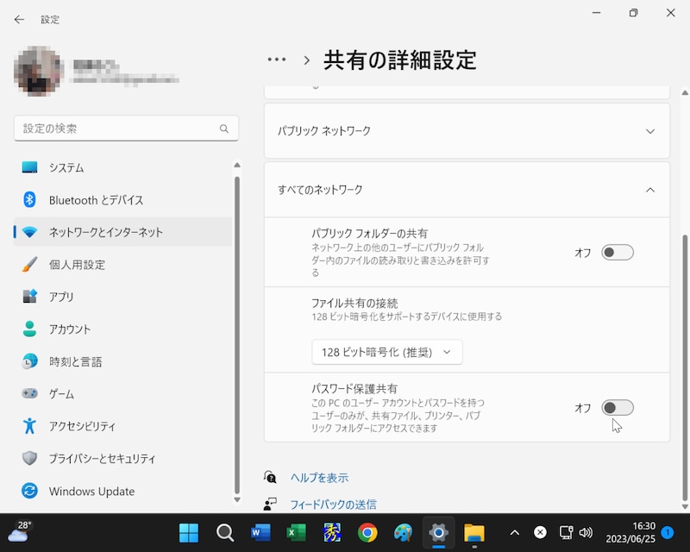Viewport: 690px width, 552px height.
Task: Select Bluetooth とデバイス in sidebar
Action: 96,200
